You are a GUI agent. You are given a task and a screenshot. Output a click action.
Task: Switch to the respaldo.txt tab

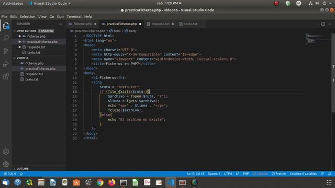point(160,24)
